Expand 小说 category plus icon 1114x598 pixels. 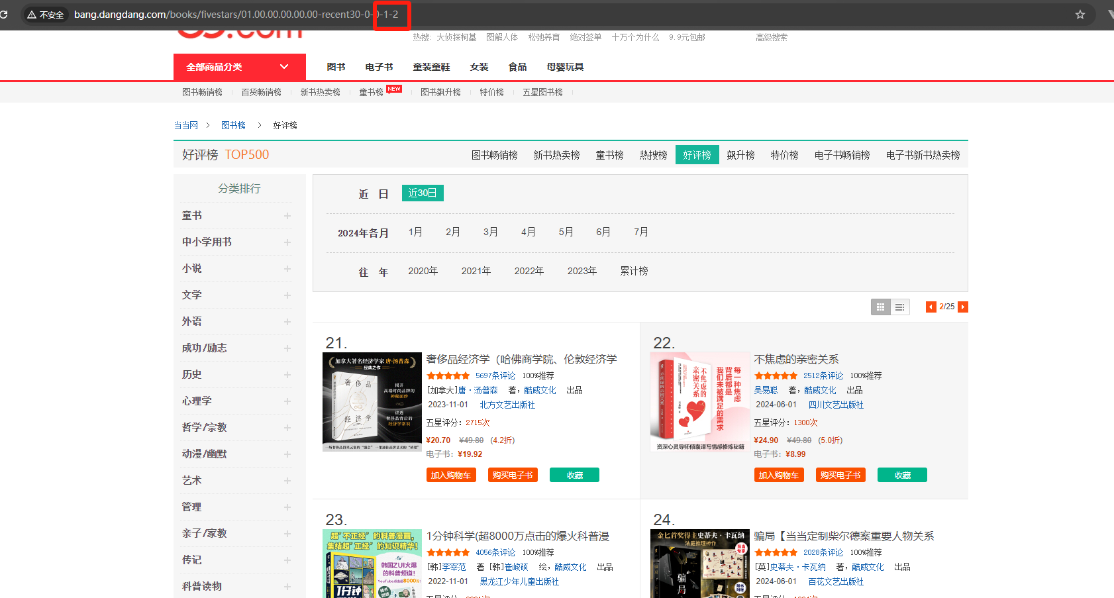[x=287, y=269]
